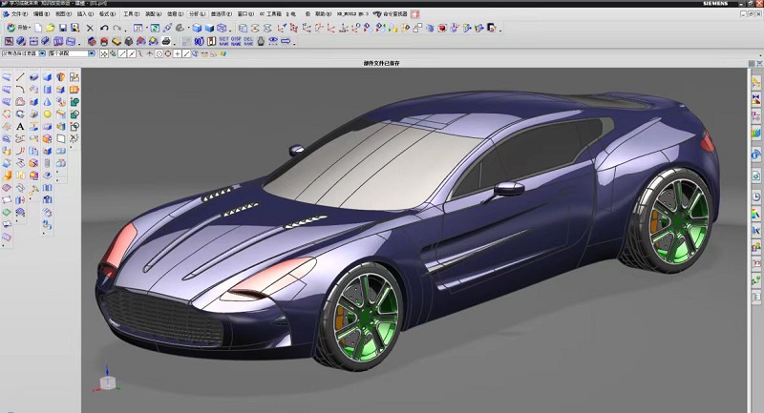This screenshot has height=413, width=764.
Task: Select the wireframe cube display icon
Action: (222, 29)
